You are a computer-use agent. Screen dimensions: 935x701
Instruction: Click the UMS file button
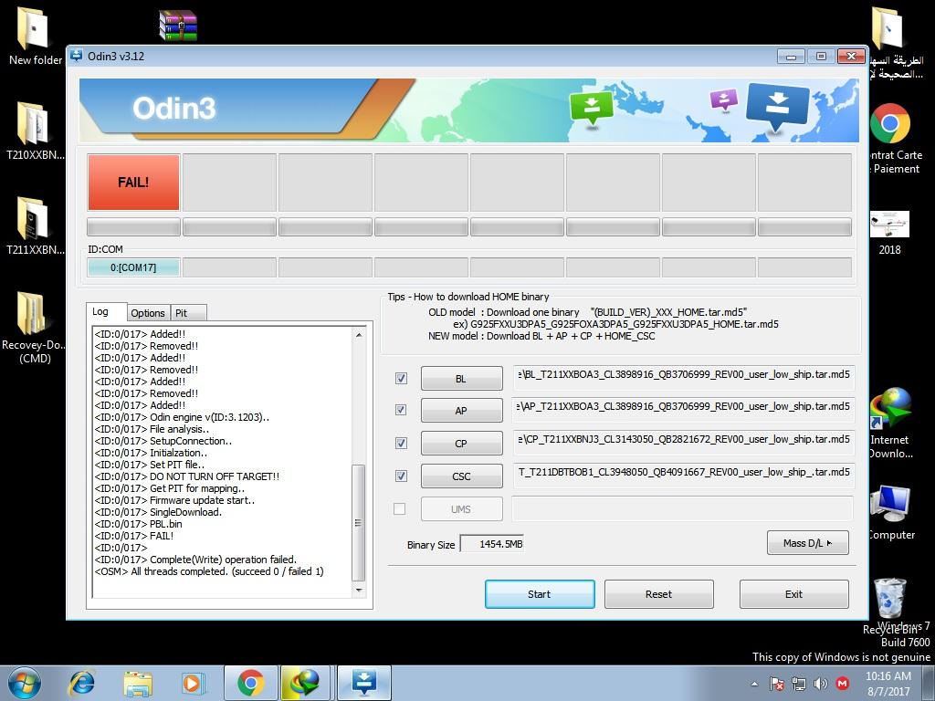coord(461,509)
